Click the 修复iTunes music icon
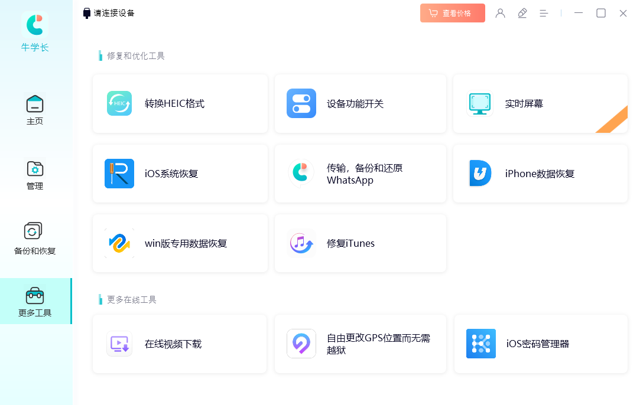 tap(301, 243)
